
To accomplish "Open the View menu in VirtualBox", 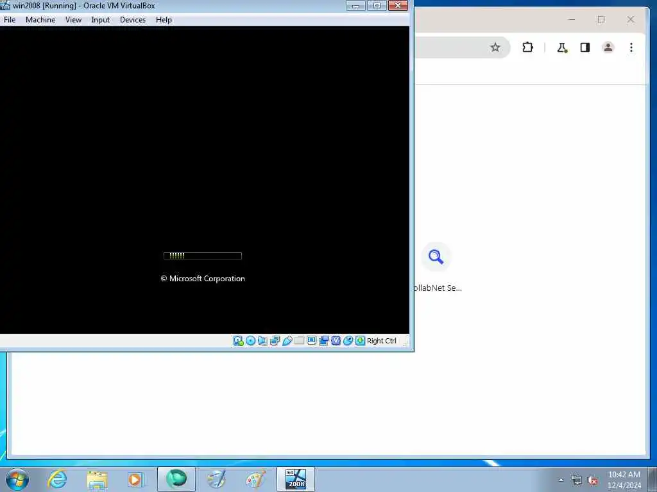I will tap(73, 20).
